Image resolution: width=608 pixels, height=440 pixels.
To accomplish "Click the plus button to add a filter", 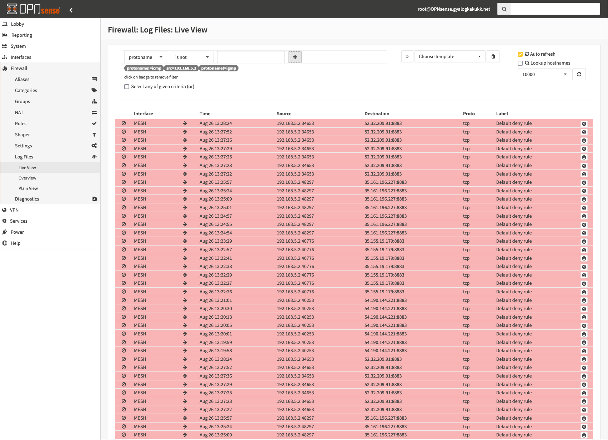I will tap(295, 57).
